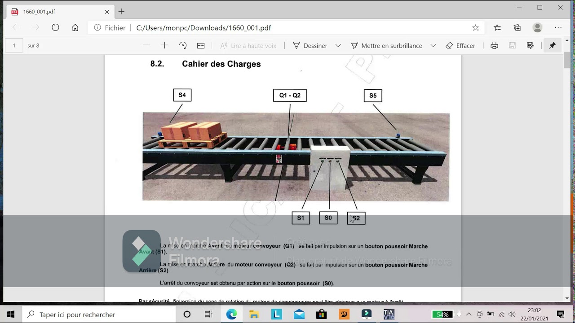This screenshot has height=323, width=575.
Task: View site information next to Fichier
Action: pyautogui.click(x=97, y=28)
